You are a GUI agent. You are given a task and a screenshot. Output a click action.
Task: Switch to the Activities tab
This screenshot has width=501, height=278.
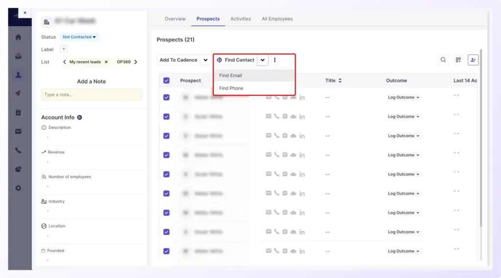coord(241,19)
